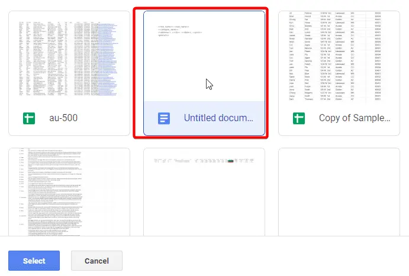The height and width of the screenshot is (276, 409).
Task: Open the dense text document thumbnail in second row
Action: click(x=69, y=192)
